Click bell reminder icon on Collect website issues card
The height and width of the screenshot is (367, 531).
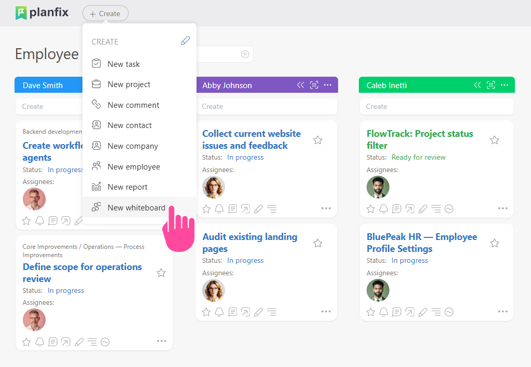click(x=219, y=209)
